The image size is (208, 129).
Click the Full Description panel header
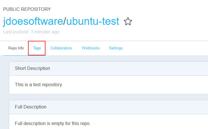(108, 107)
